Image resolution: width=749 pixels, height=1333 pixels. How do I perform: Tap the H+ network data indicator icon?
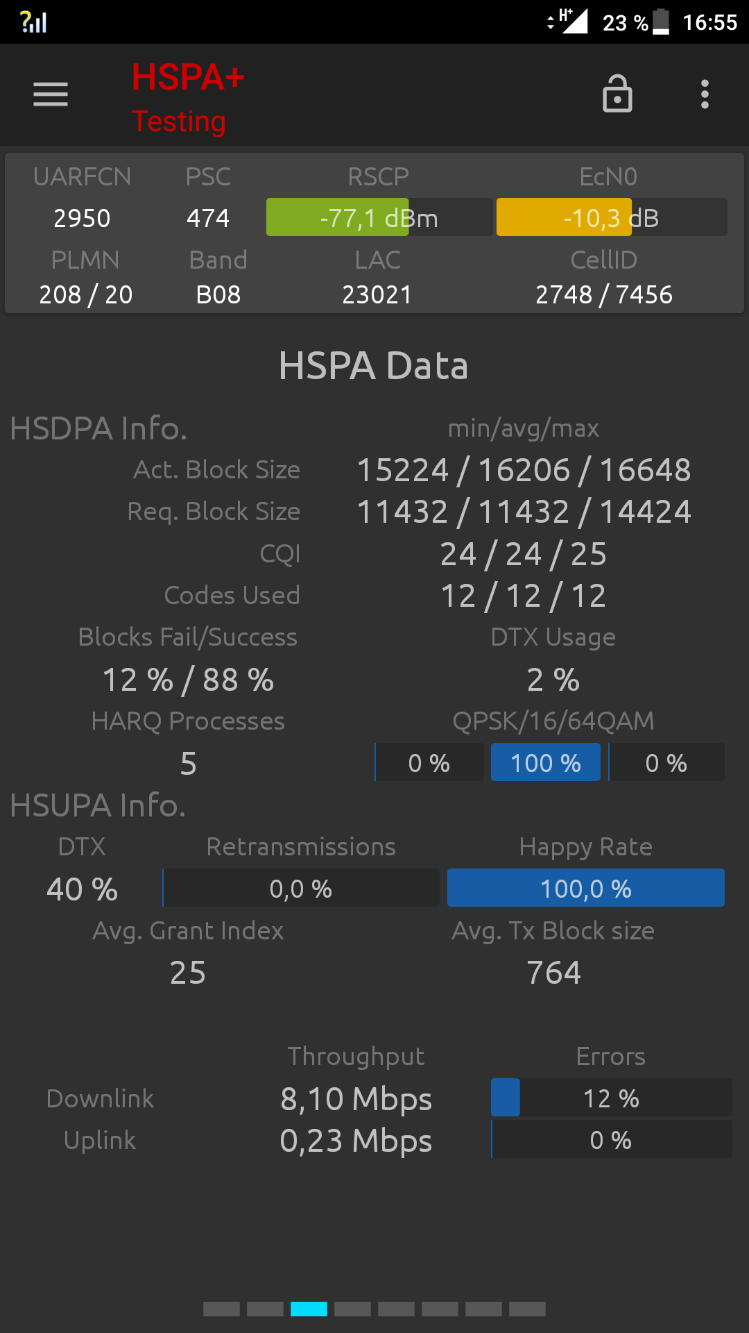pyautogui.click(x=569, y=21)
